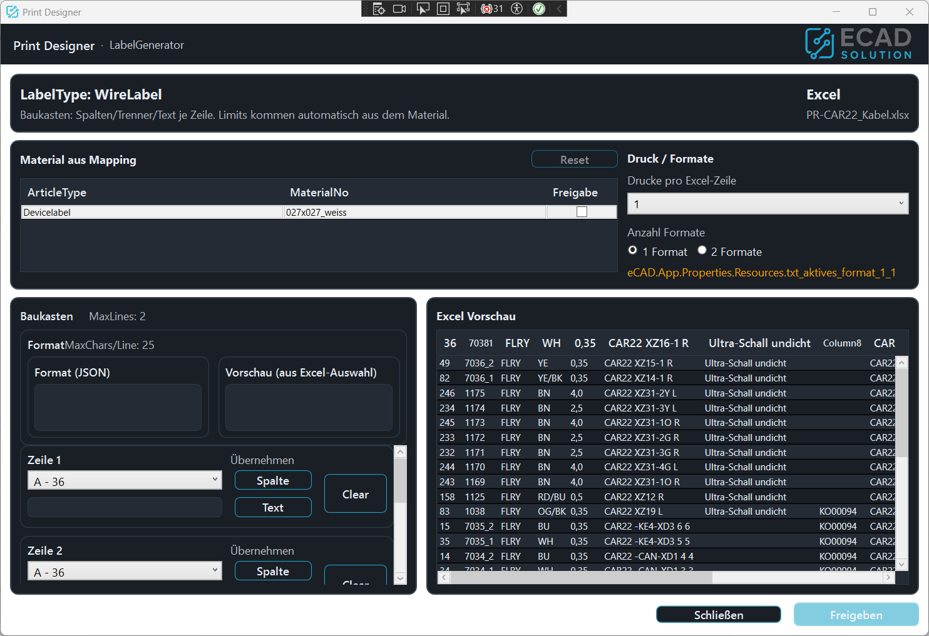
Task: Select the 027x027_weiss material cell
Action: tap(415, 212)
